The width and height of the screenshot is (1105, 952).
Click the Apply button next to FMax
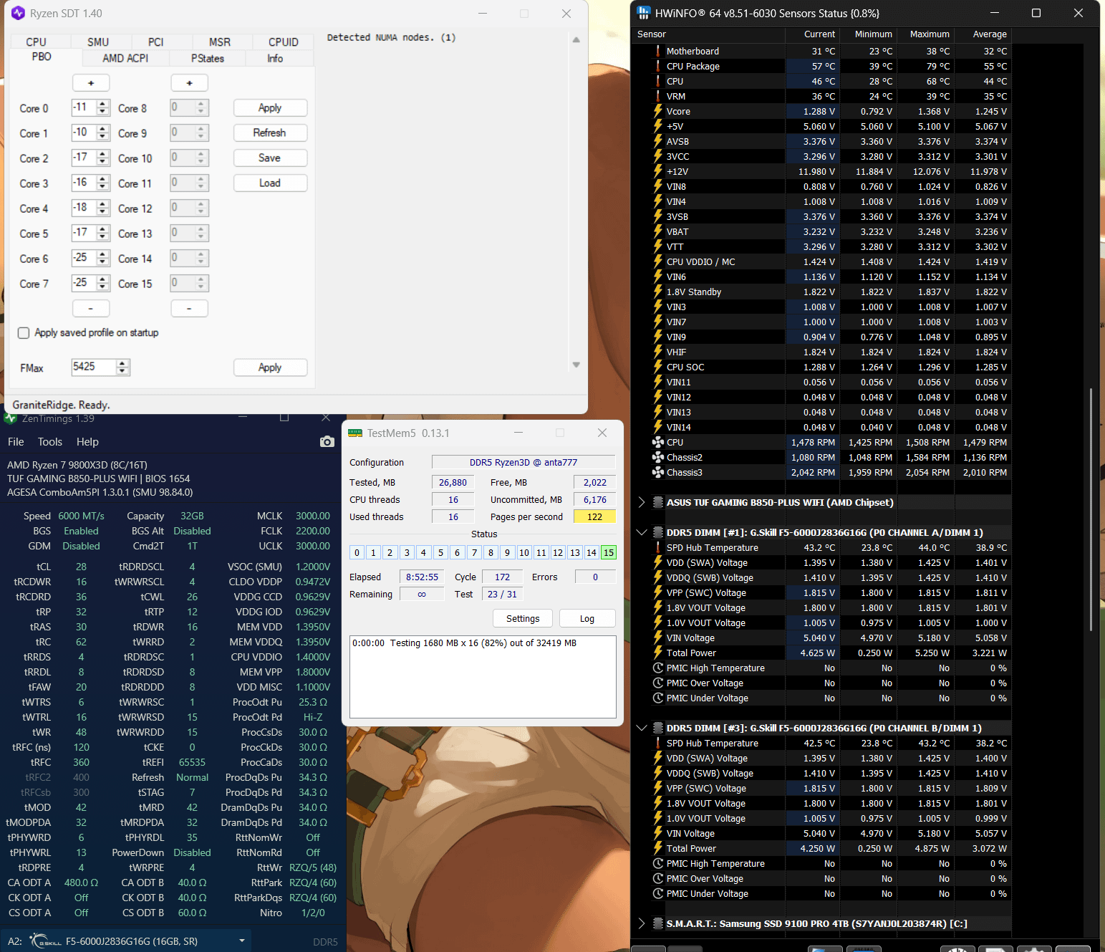(x=270, y=367)
